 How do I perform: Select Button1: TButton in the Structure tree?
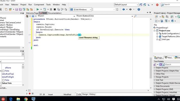click(6, 25)
